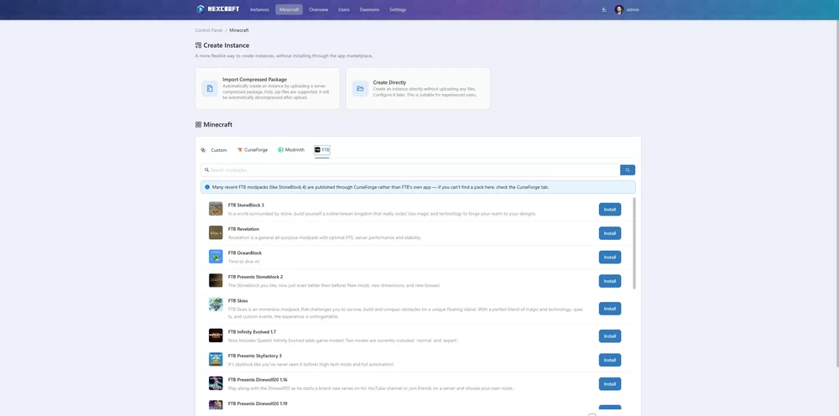Install FTB Infinity Evolved 1.7
This screenshot has width=839, height=416.
click(610, 336)
